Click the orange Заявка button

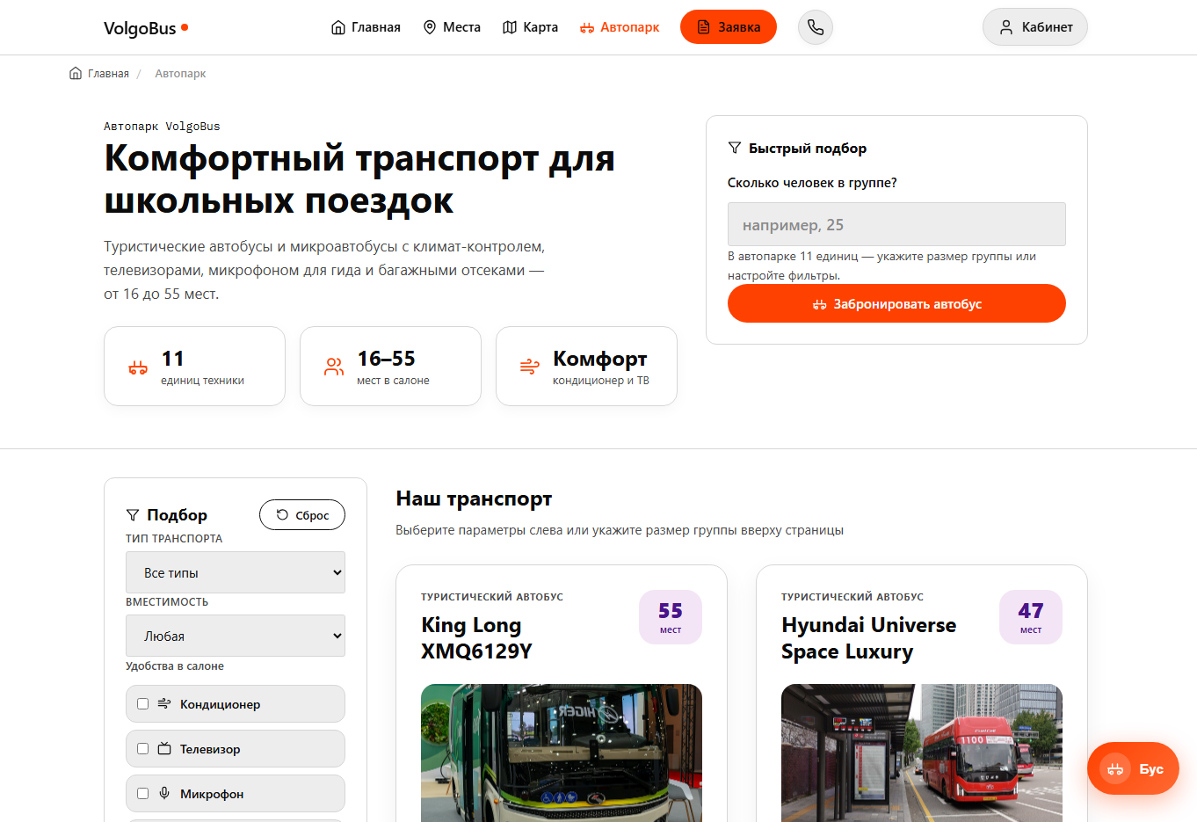coord(729,26)
